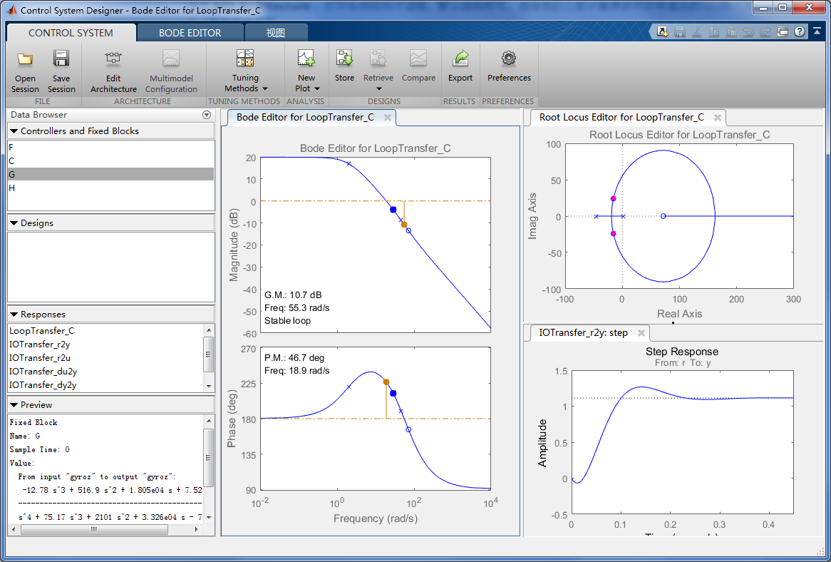This screenshot has width=831, height=562.
Task: Select IOTransfer_r2y: step document tab
Action: tap(584, 333)
